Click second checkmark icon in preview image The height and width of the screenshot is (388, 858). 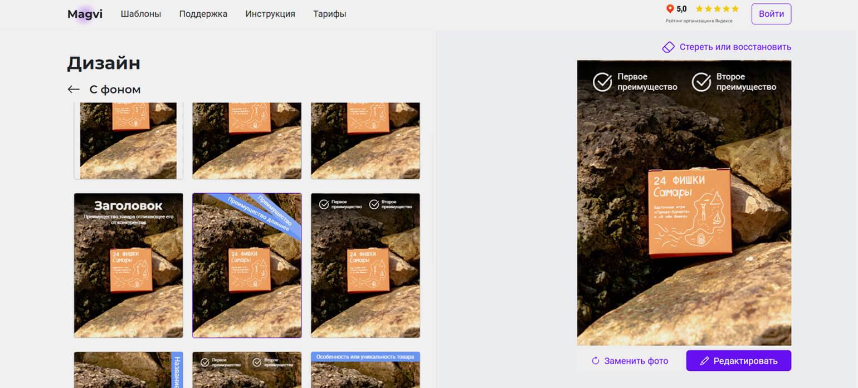coord(701,82)
